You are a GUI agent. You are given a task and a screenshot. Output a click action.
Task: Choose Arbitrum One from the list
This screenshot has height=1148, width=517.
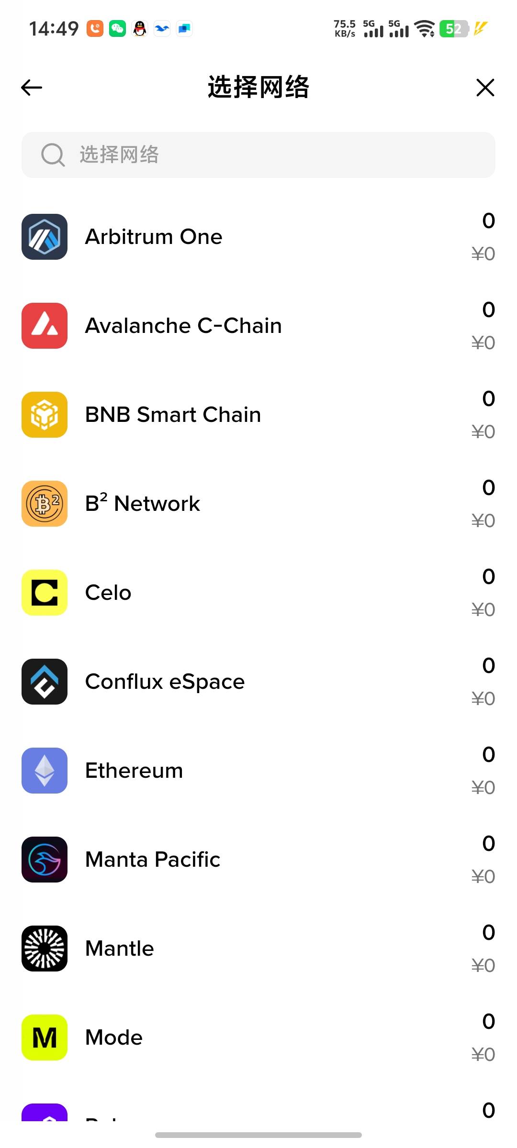click(154, 237)
